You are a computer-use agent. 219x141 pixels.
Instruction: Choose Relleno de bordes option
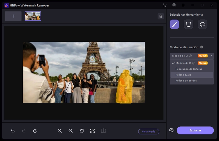coord(186,81)
